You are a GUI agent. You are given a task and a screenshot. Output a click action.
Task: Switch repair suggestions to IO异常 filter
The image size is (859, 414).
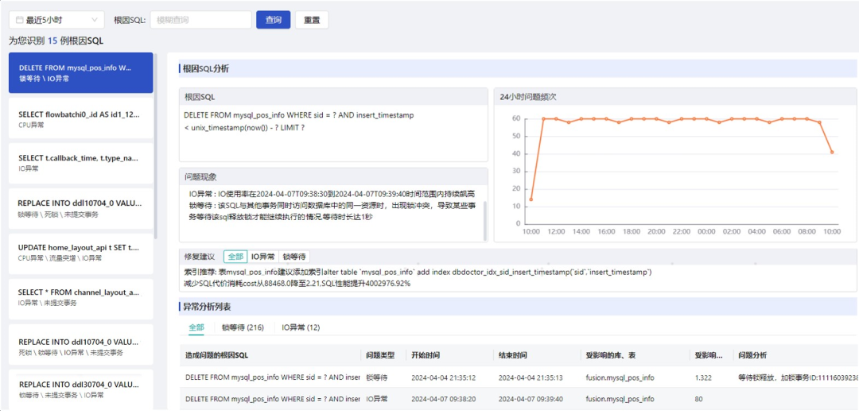pyautogui.click(x=263, y=257)
